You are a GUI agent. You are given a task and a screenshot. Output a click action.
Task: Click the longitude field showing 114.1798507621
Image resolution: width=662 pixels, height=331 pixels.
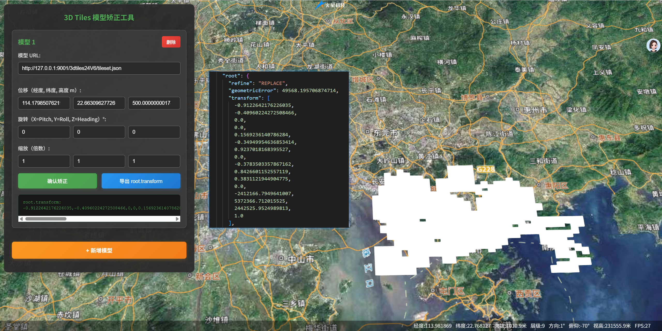(x=44, y=103)
